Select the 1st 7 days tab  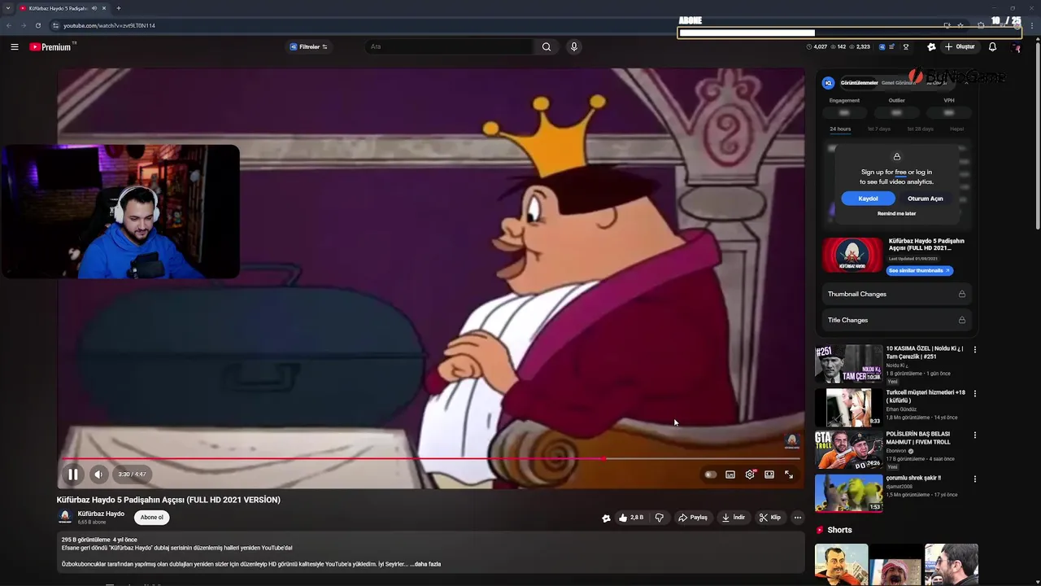[878, 129]
